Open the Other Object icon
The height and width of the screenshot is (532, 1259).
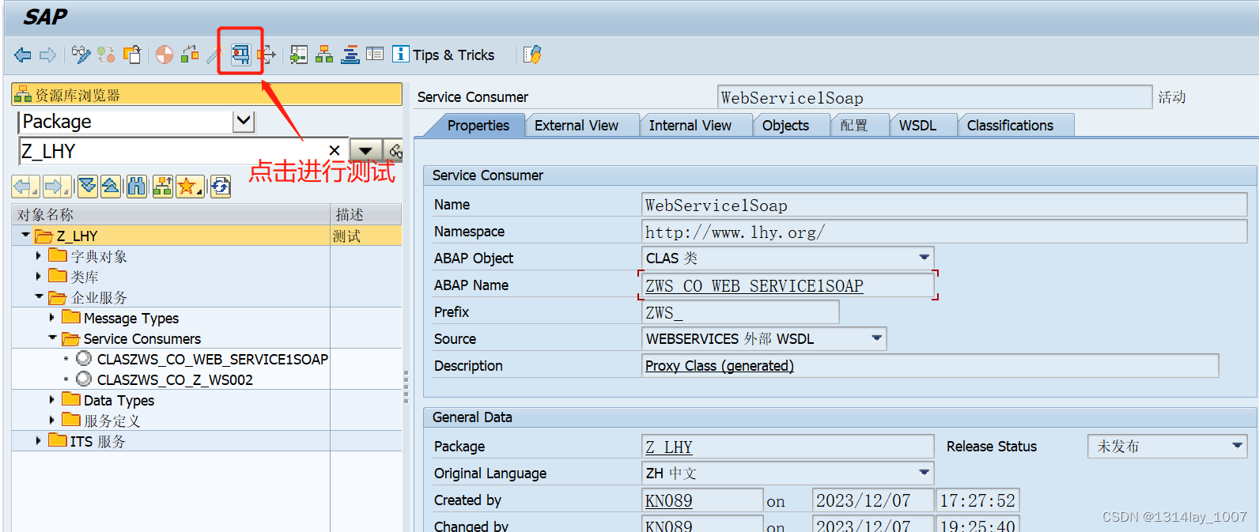click(x=132, y=55)
